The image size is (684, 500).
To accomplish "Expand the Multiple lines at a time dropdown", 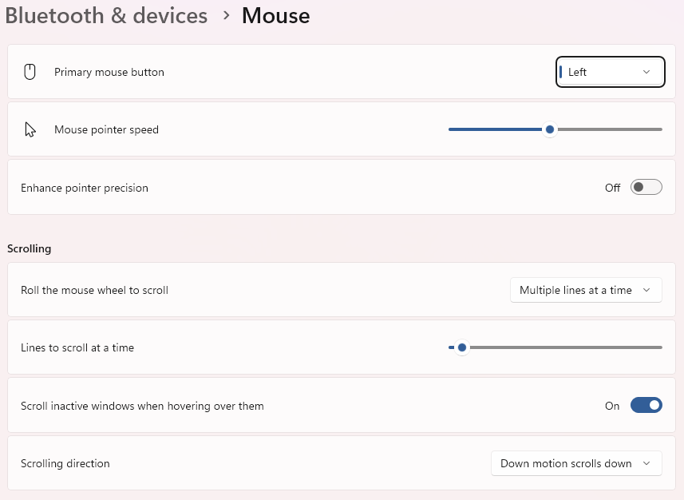I will tap(586, 290).
